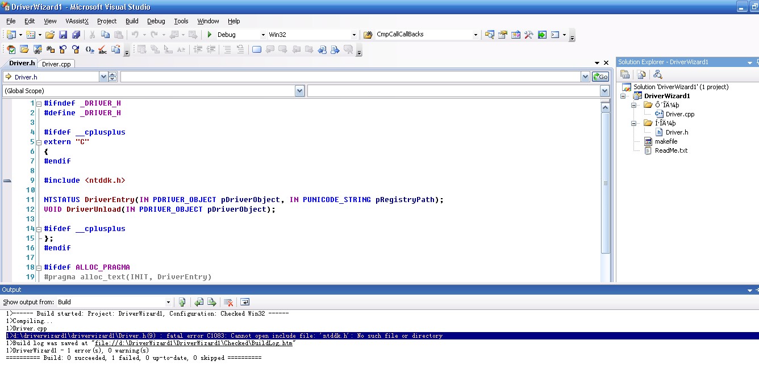Open the Driver.h file list dropdown
Viewport: 759px width, 365px height.
[x=103, y=77]
